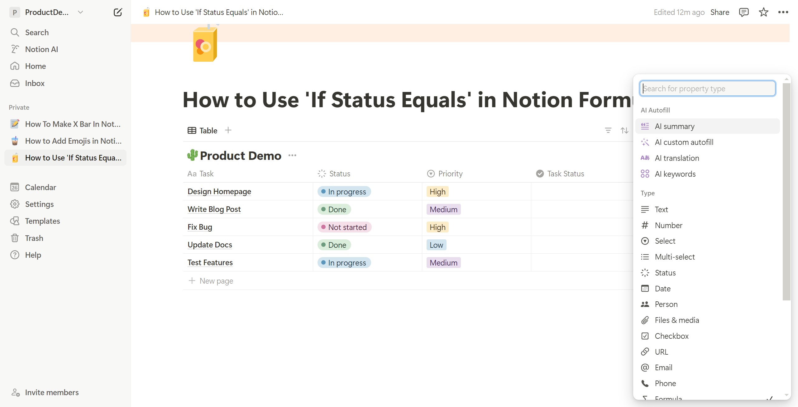The image size is (798, 407).
Task: Open the Task column header
Action: [x=248, y=174]
